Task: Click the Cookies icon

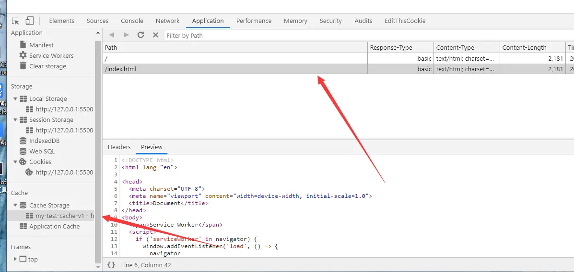Action: pyautogui.click(x=23, y=162)
